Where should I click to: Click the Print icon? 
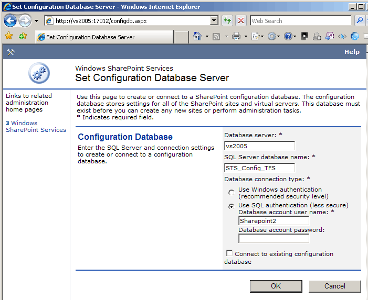[x=236, y=36]
